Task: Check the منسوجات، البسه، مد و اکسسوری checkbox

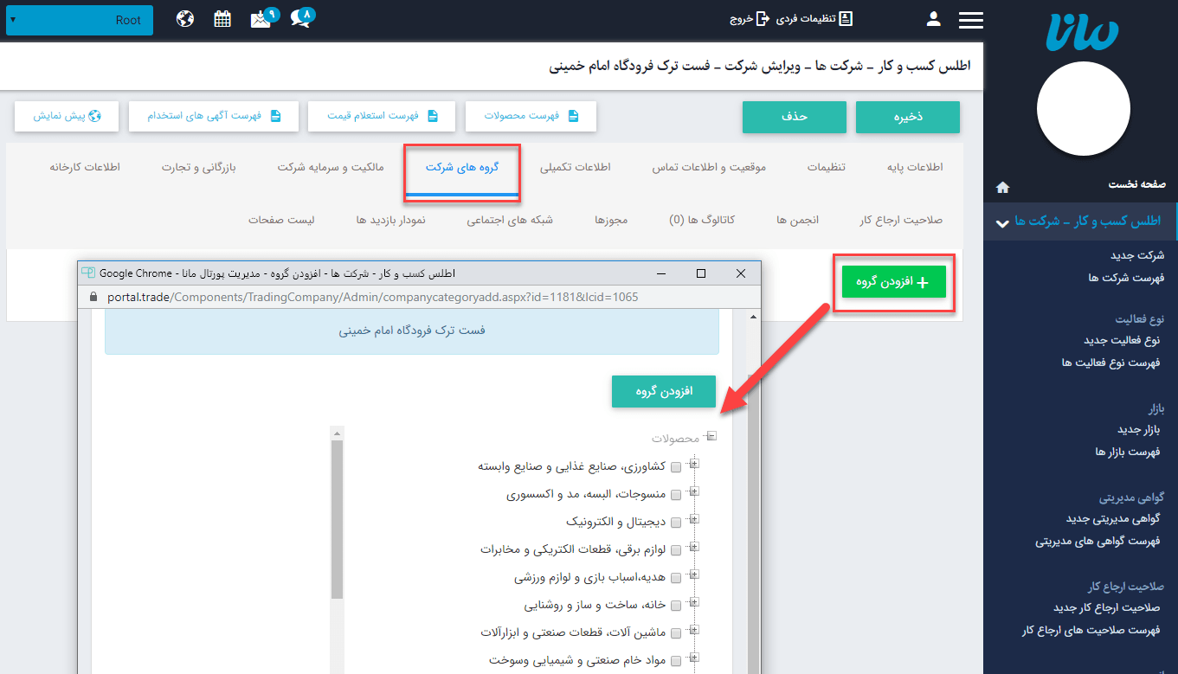Action: point(676,496)
